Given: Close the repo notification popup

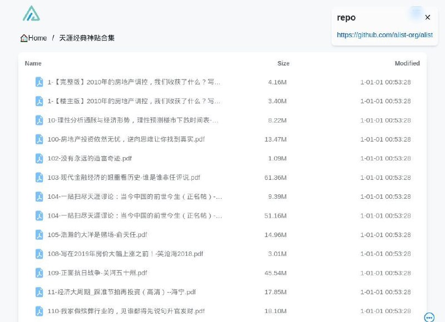Looking at the screenshot, I should coord(427,17).
